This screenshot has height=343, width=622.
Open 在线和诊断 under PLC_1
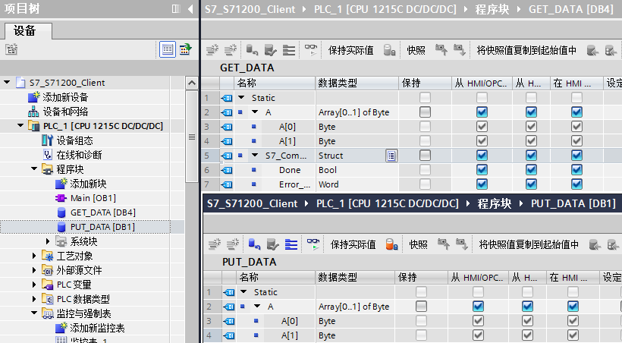(79, 155)
